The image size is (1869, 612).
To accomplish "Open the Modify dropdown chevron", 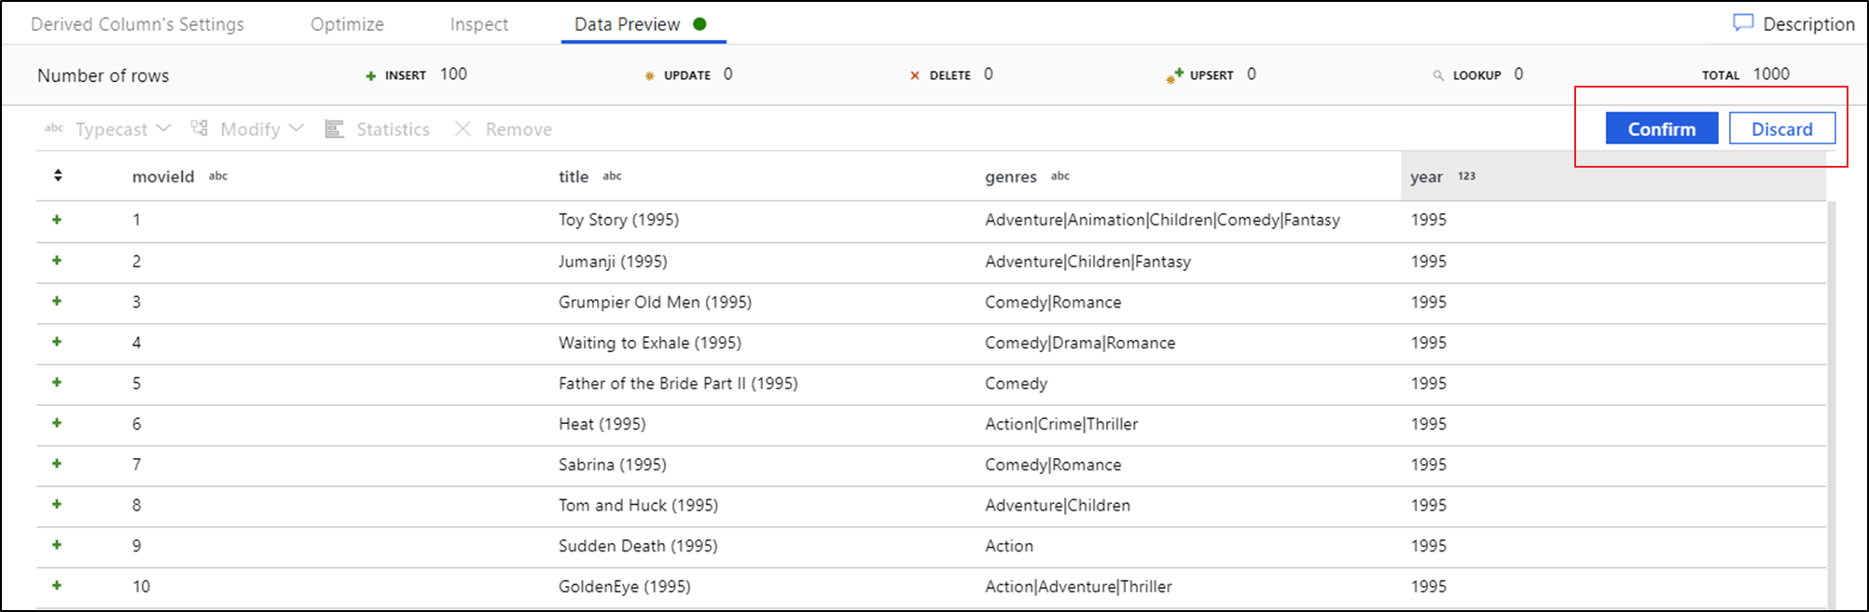I will pyautogui.click(x=297, y=129).
